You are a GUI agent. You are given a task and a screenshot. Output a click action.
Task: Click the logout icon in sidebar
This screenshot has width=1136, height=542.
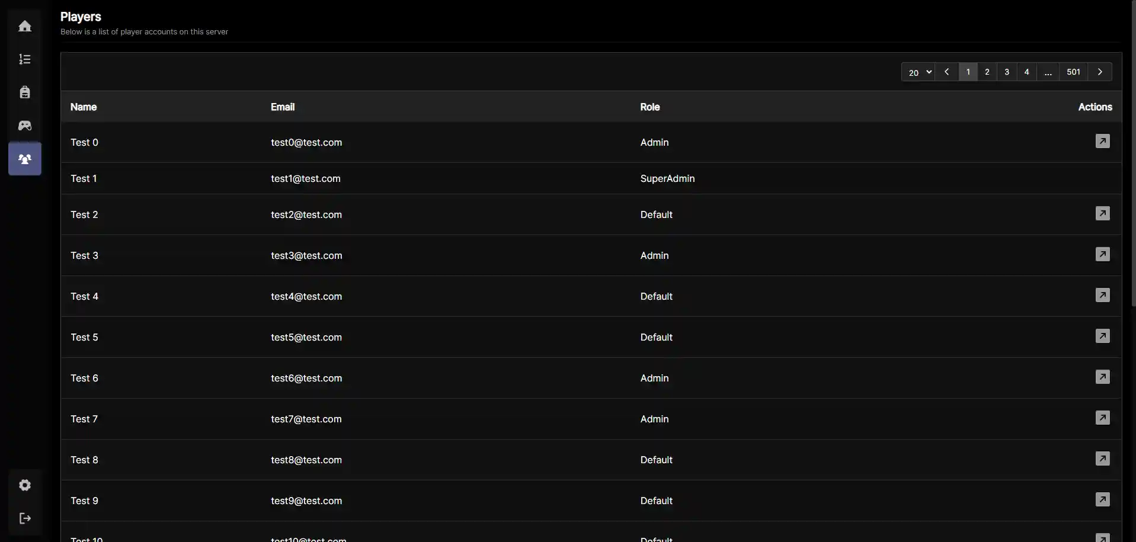pos(25,518)
